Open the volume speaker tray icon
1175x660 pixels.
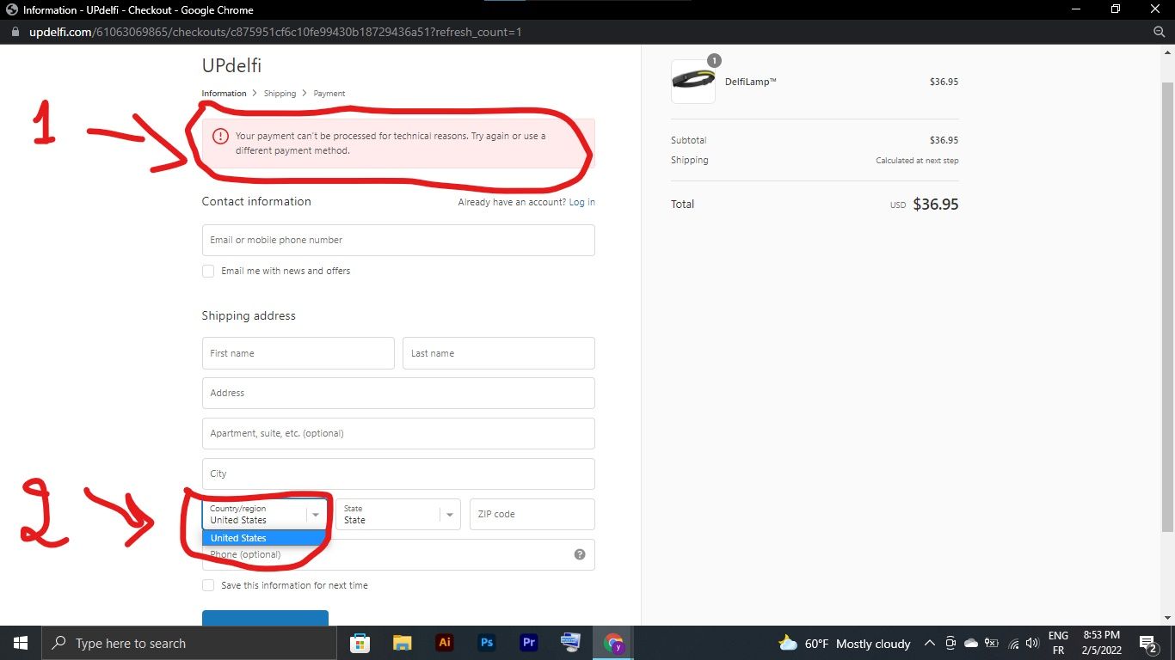click(x=1033, y=643)
